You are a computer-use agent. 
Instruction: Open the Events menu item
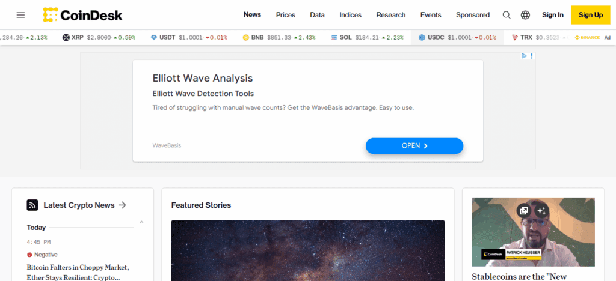(x=431, y=15)
